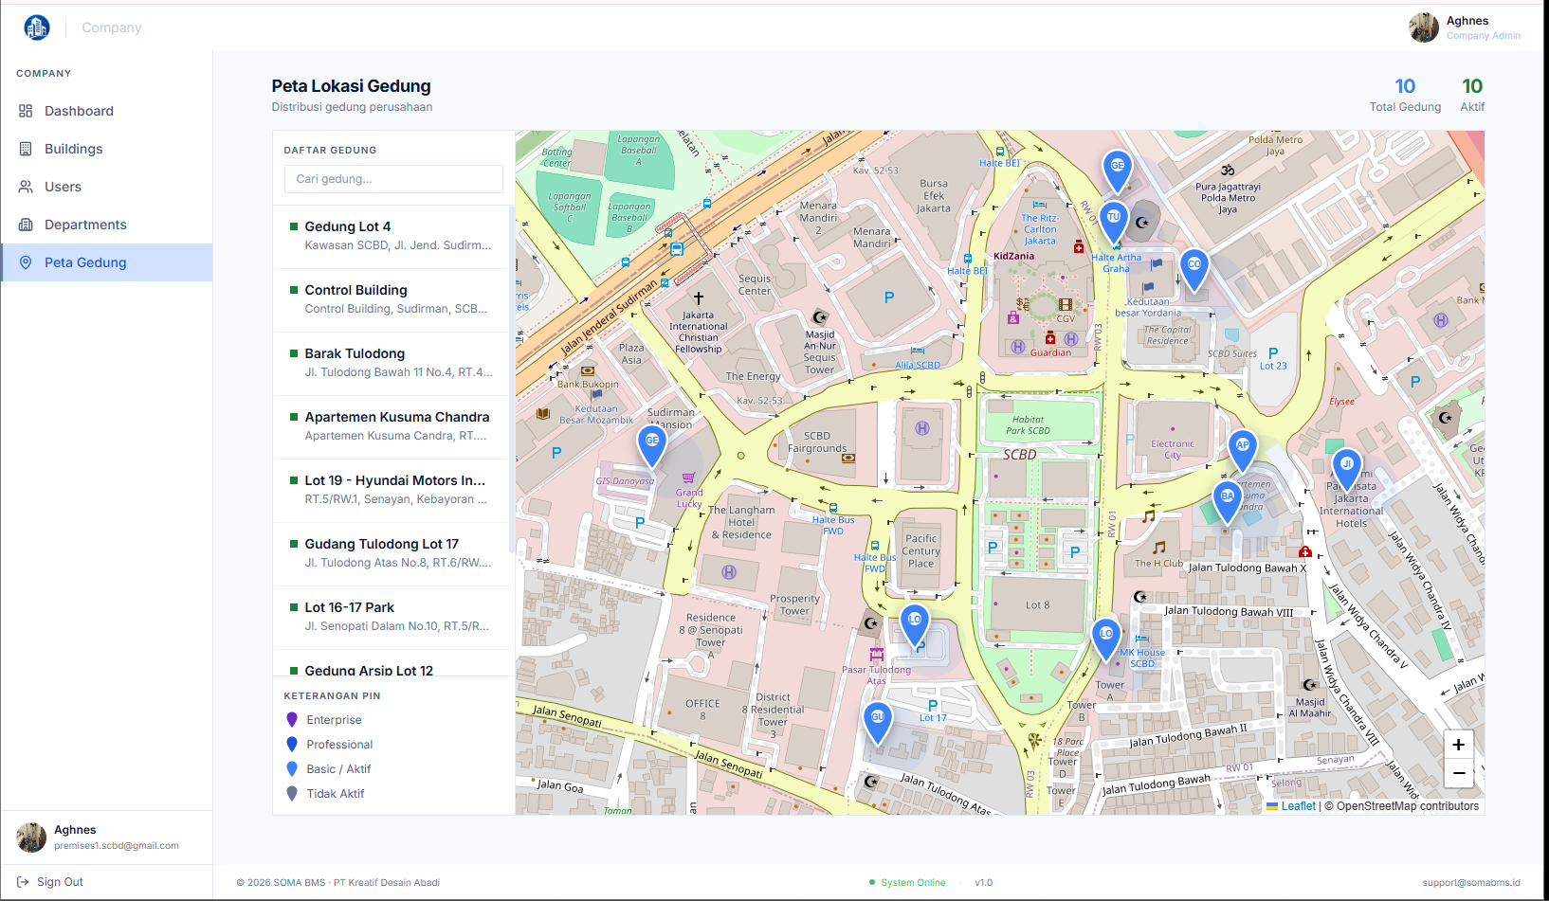Click the GE map pin near Halte BEI

pyautogui.click(x=1118, y=171)
